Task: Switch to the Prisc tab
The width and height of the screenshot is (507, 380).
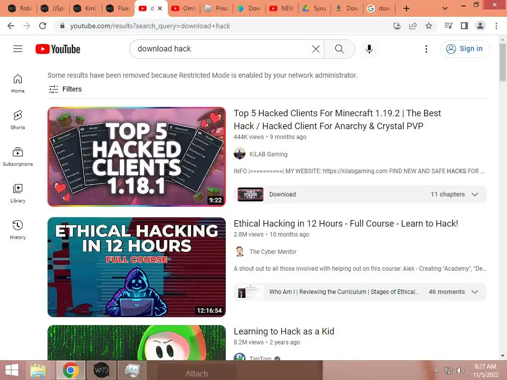Action: [x=216, y=8]
